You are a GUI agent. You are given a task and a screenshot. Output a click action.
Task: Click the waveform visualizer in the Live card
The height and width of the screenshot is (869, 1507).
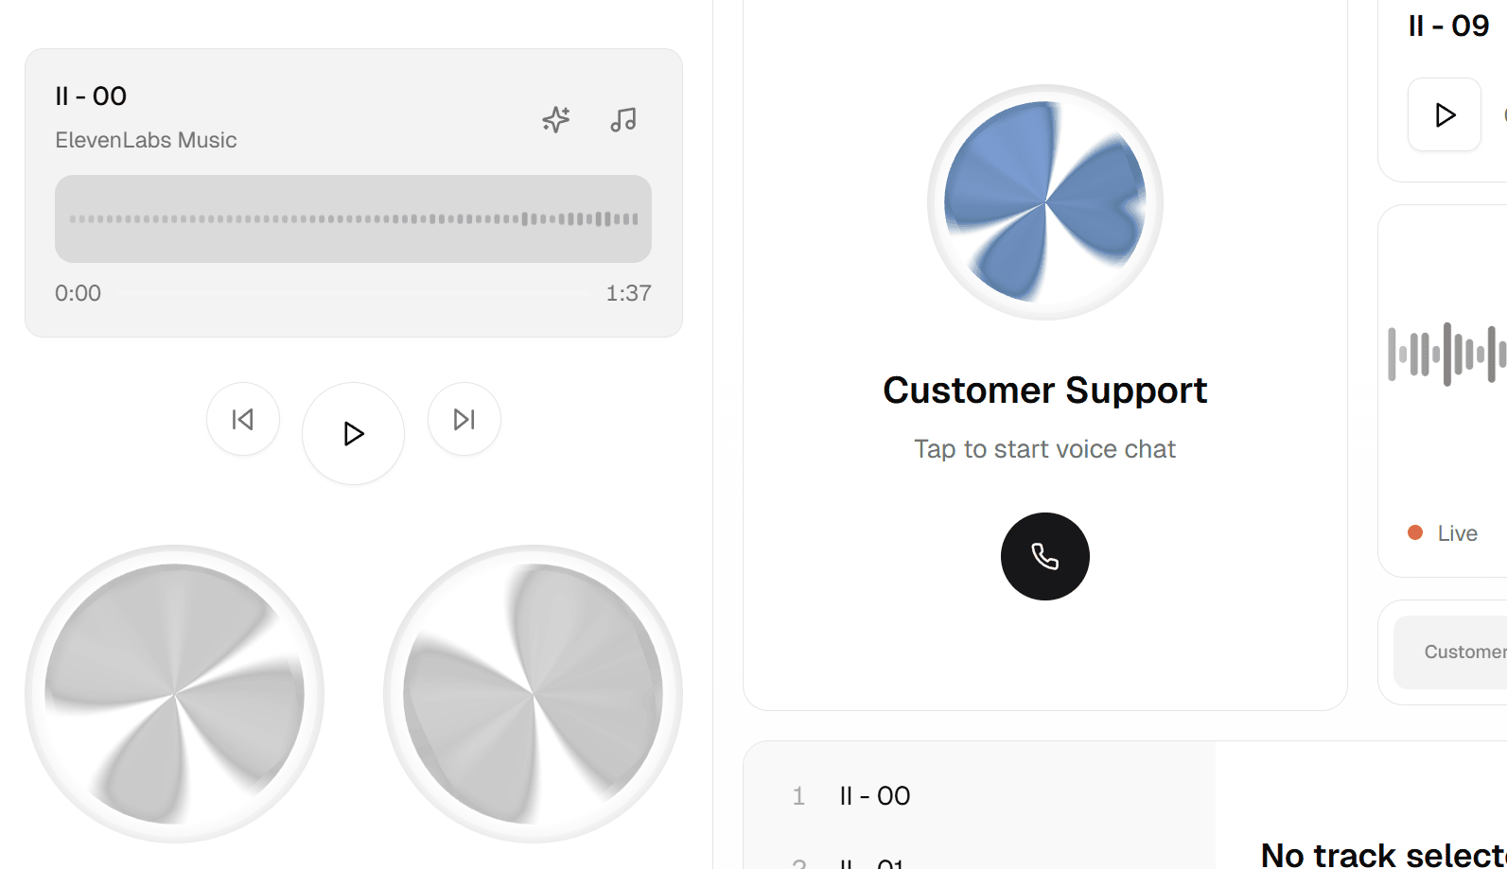tap(1446, 354)
